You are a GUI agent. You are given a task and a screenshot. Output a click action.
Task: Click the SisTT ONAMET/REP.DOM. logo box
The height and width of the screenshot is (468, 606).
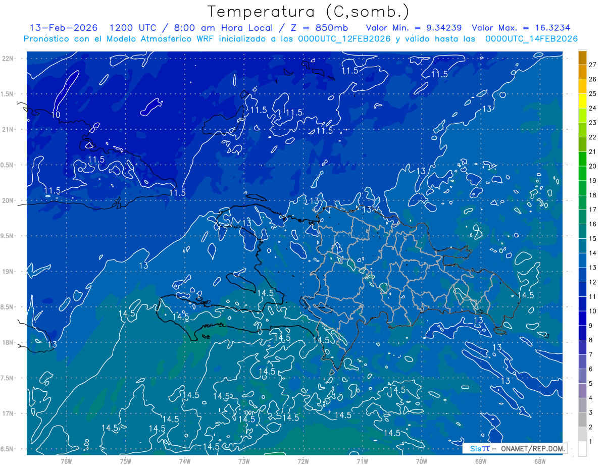point(514,448)
